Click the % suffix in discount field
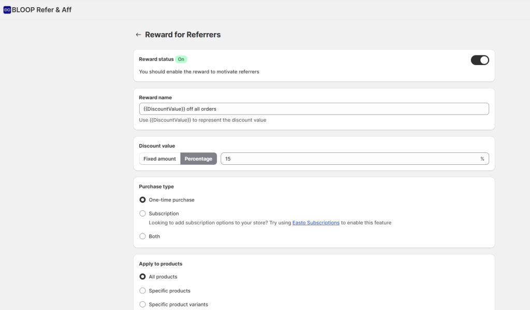This screenshot has width=530, height=310. click(482, 159)
